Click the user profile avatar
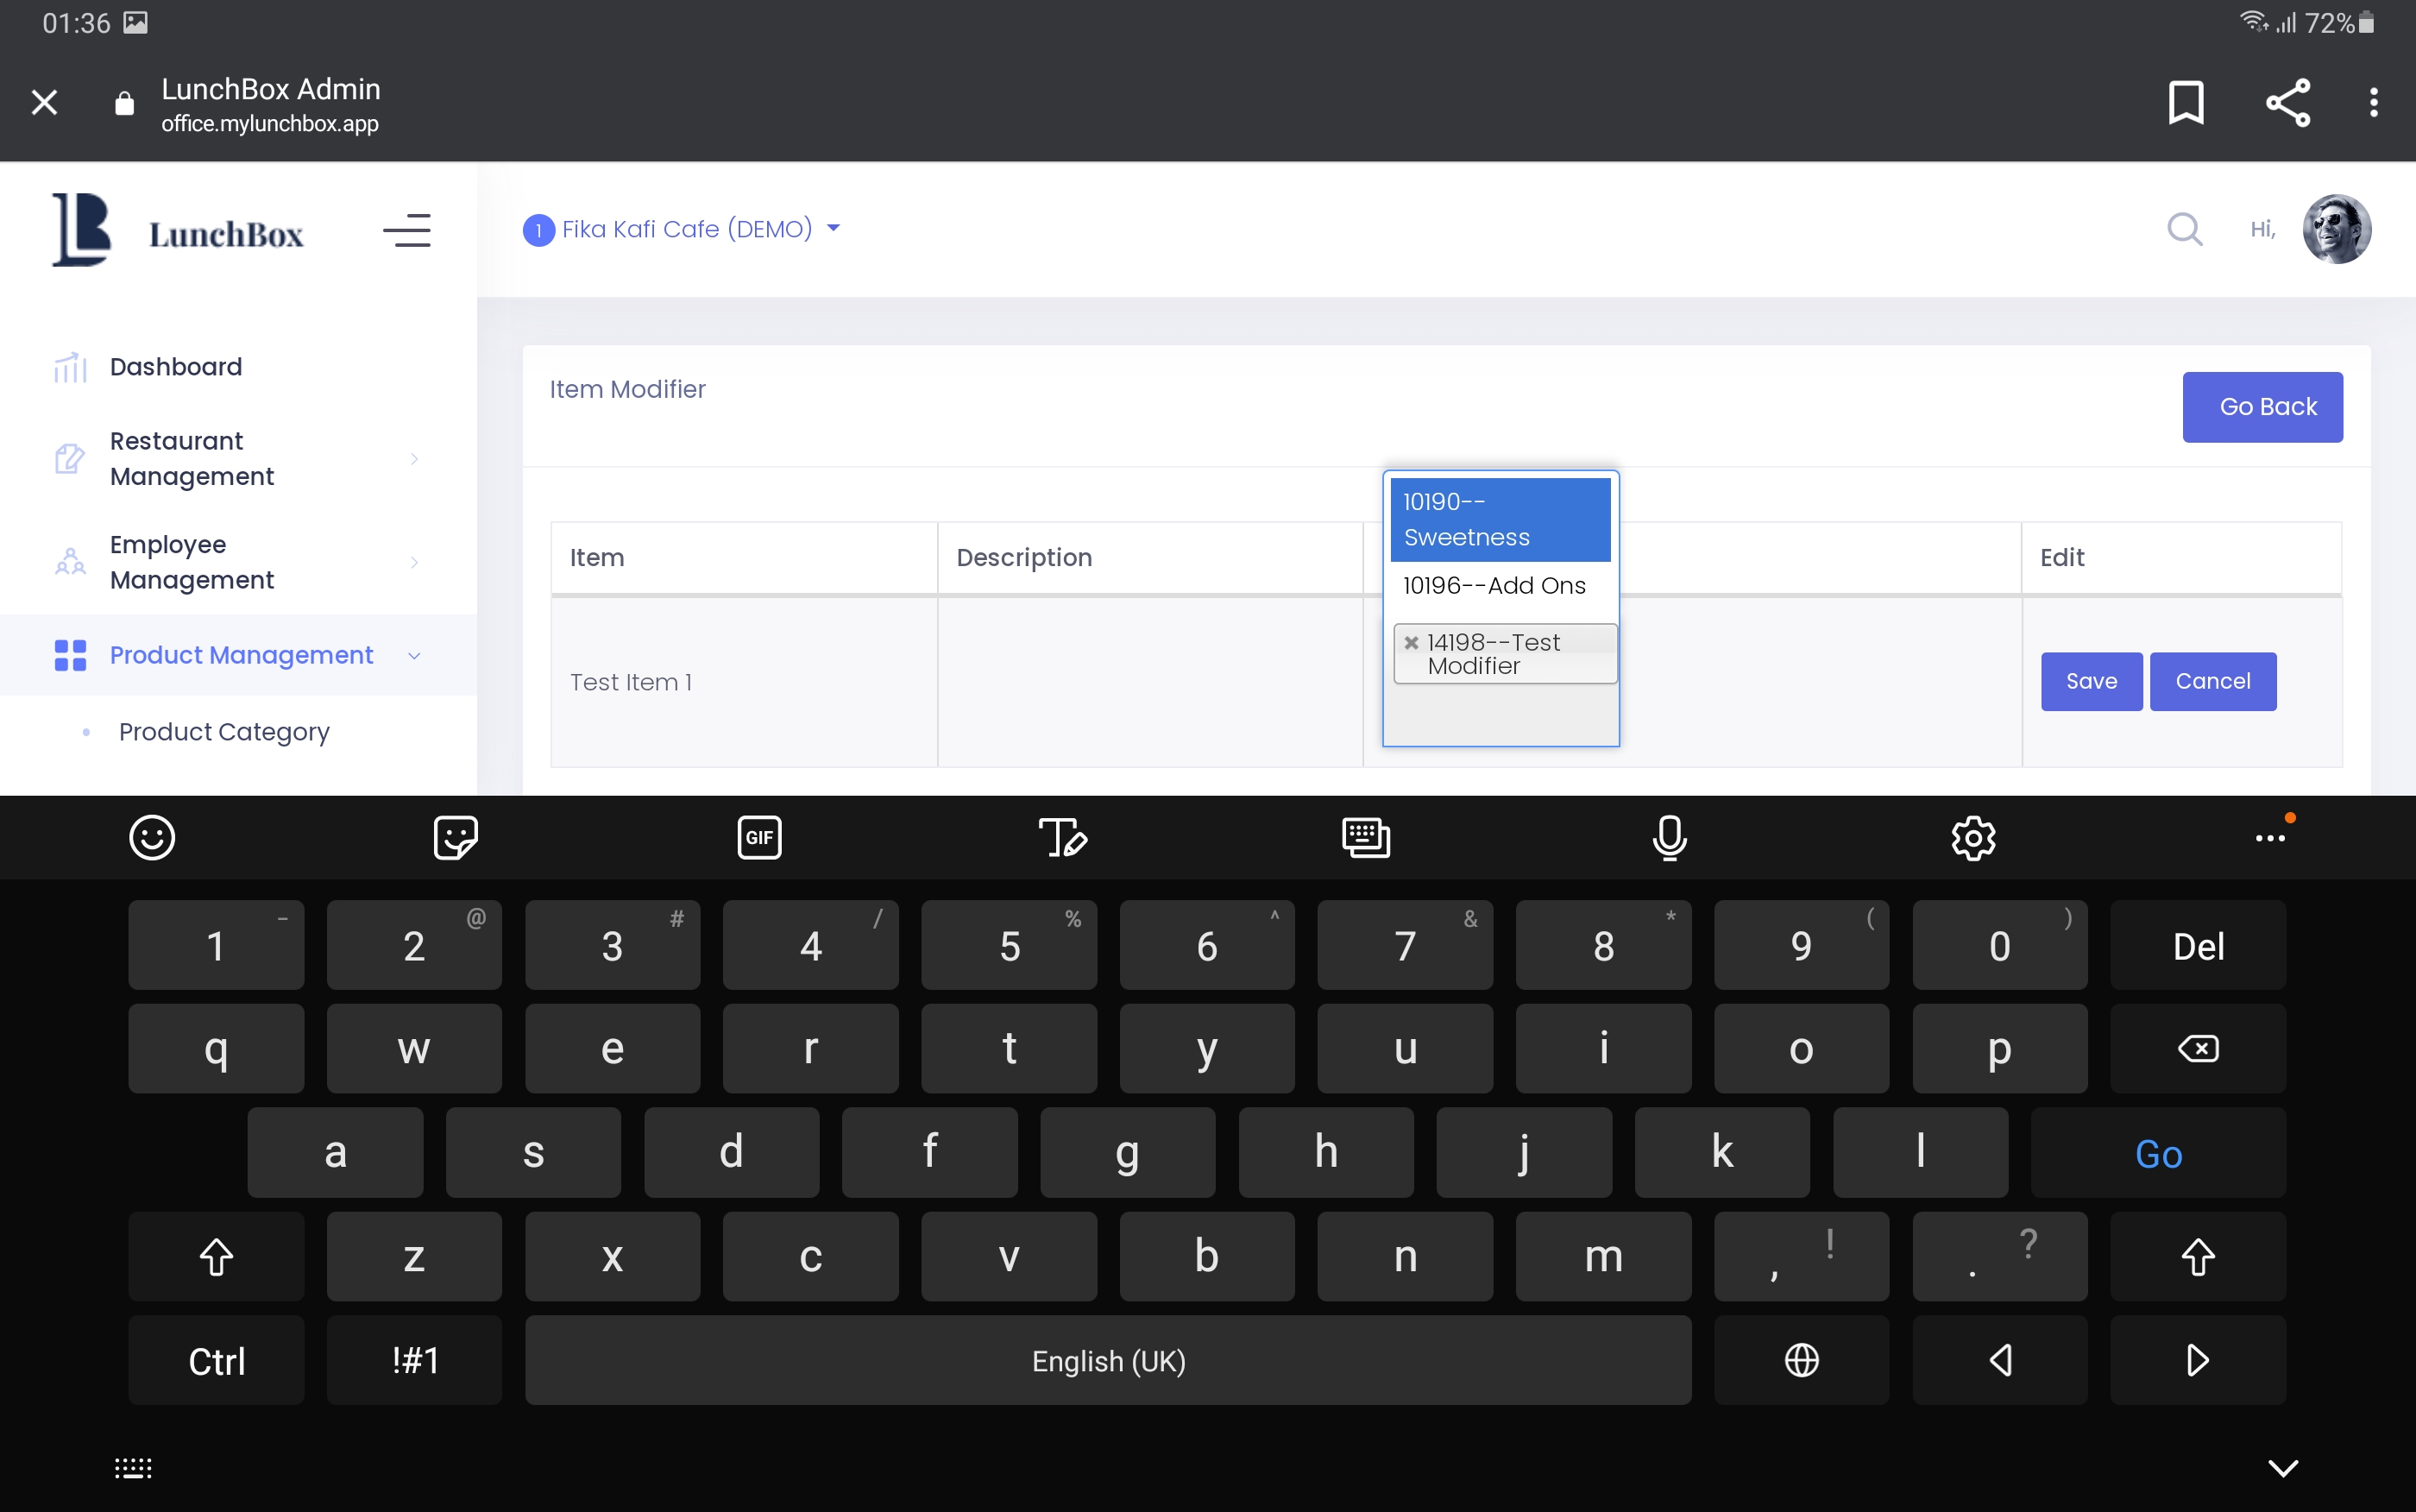2416x1512 pixels. [2336, 229]
